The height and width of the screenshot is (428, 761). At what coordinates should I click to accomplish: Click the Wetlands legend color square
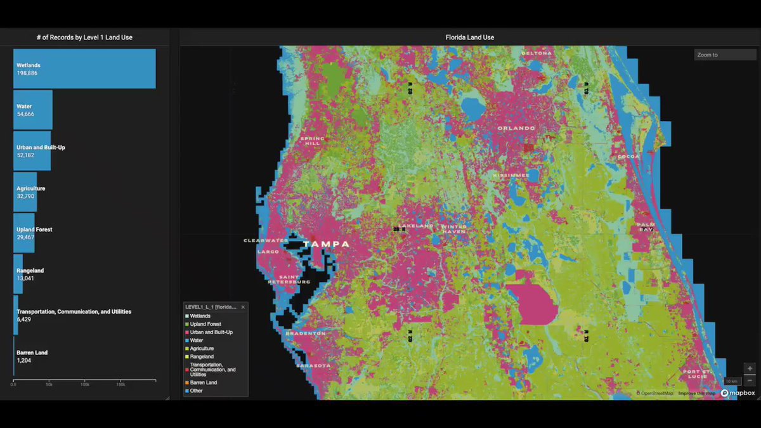[186, 316]
